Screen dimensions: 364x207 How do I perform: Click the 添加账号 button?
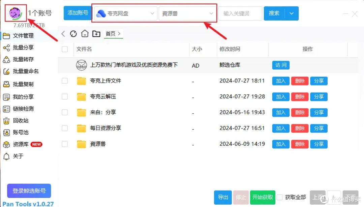pyautogui.click(x=78, y=13)
